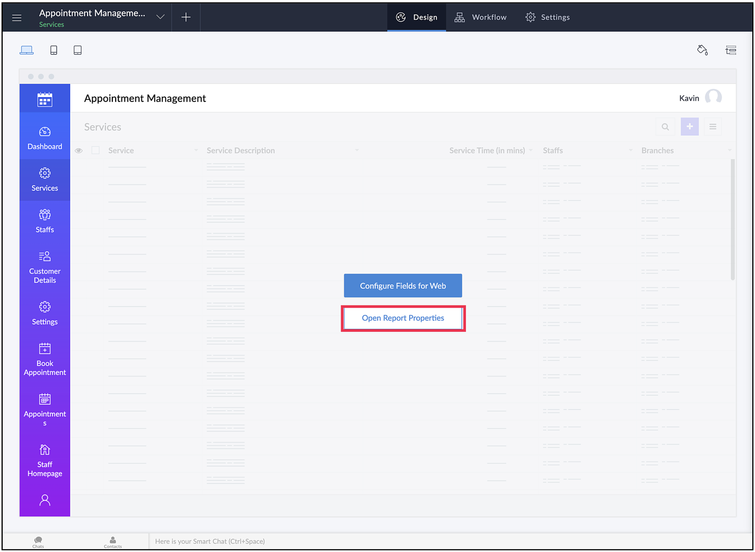Open the Staffs column dropdown arrow

pyautogui.click(x=630, y=150)
